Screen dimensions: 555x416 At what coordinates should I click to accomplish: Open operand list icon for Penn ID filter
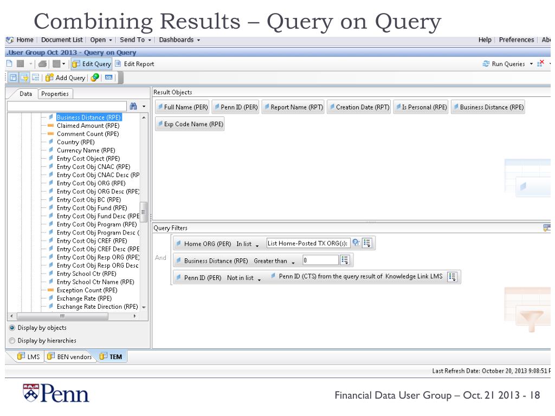click(453, 277)
